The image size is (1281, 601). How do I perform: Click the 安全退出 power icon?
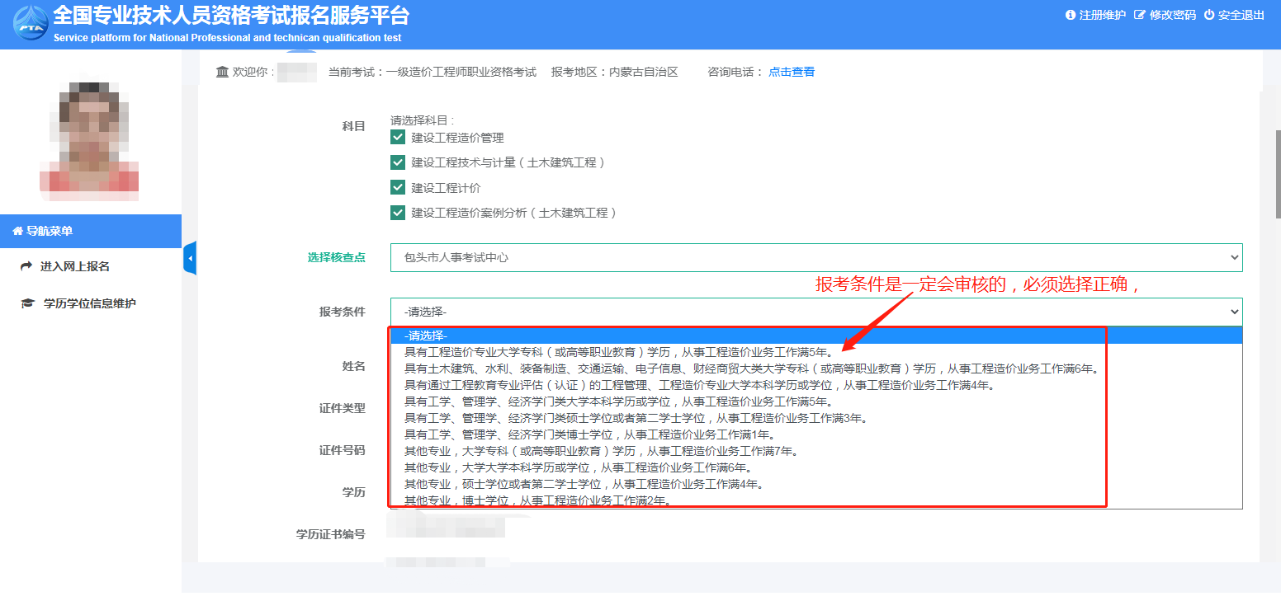click(x=1209, y=15)
